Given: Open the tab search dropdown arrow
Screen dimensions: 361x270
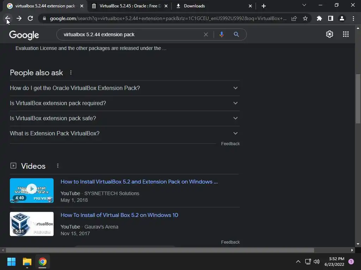Looking at the screenshot, I should pos(304,5).
